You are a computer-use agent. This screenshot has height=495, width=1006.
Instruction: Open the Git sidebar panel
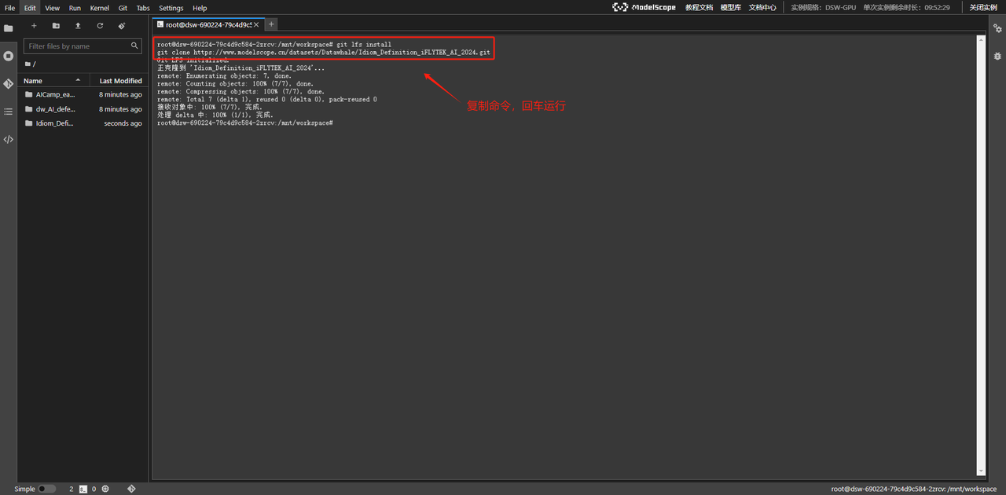pos(8,83)
